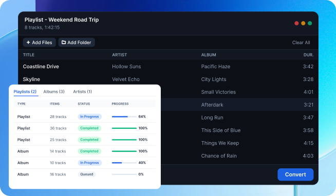Click In Progress badge on 10 tracks row
The width and height of the screenshot is (336, 196).
click(x=89, y=163)
